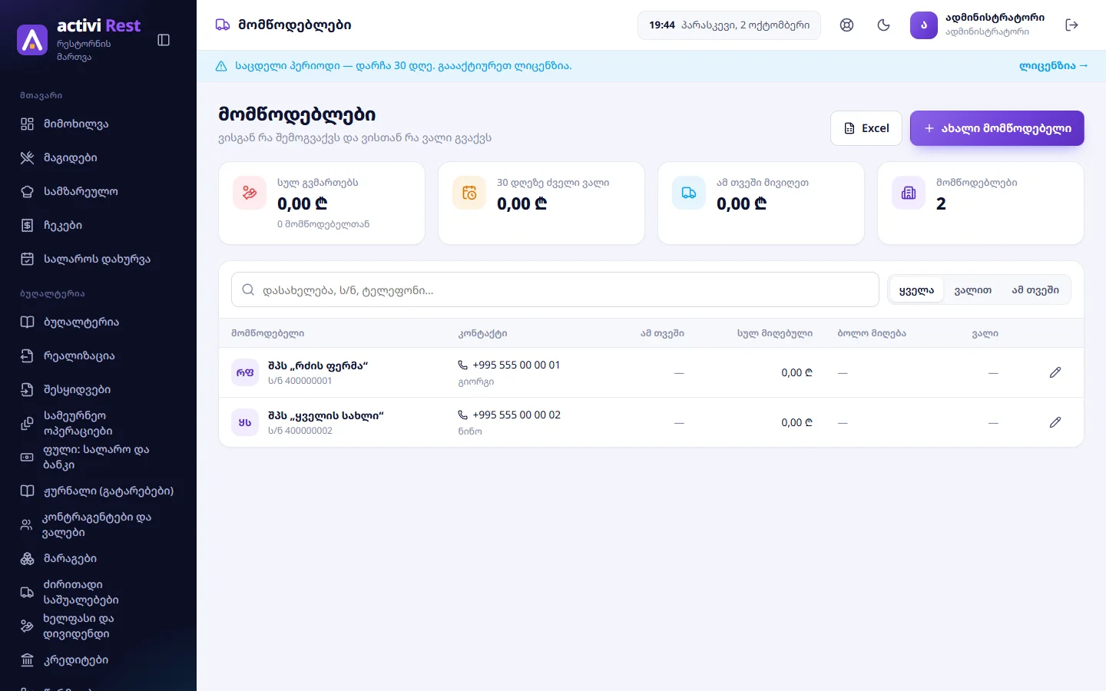
Task: Click supplier name „შპს „რძის ფერმა““
Action: 318,365
